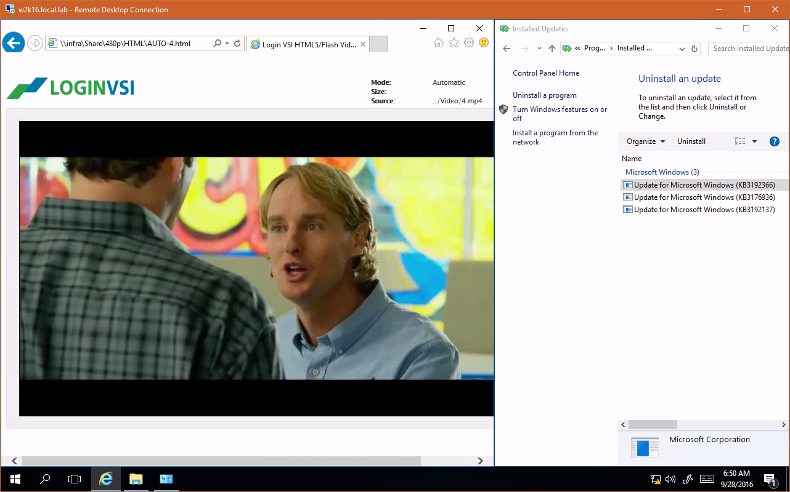This screenshot has height=492, width=790.
Task: Open taskbar Search
Action: [44, 479]
